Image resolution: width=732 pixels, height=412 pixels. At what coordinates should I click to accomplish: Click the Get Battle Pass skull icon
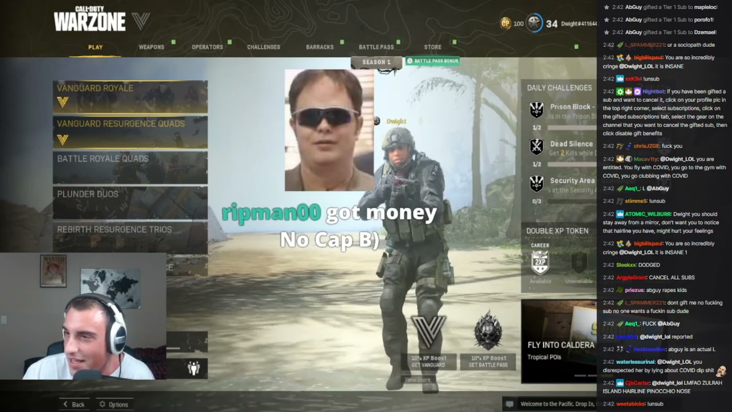click(x=488, y=332)
